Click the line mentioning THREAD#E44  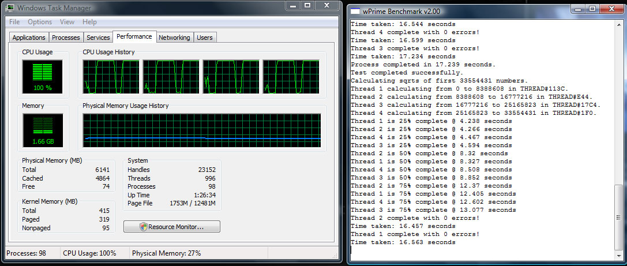[471, 97]
